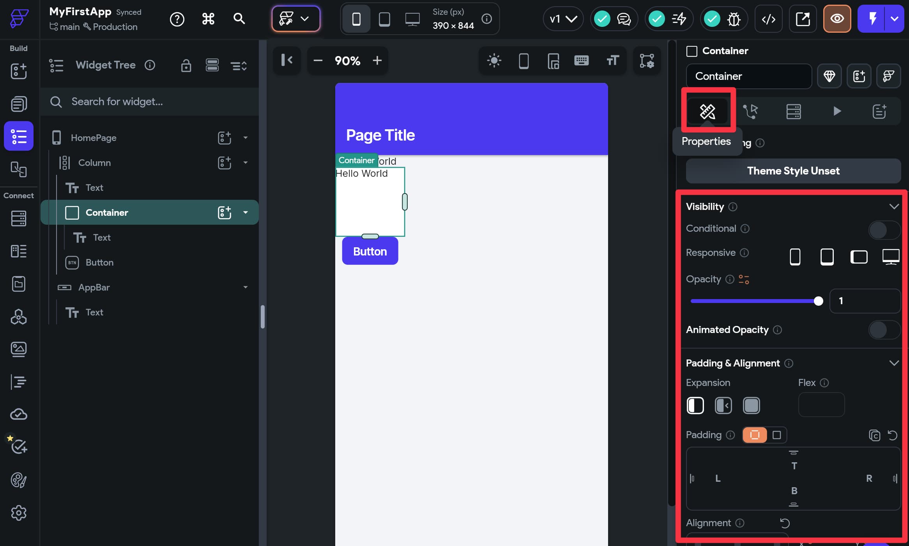The width and height of the screenshot is (909, 546).
Task: Toggle the expand/collapse all tree icon
Action: [x=239, y=65]
